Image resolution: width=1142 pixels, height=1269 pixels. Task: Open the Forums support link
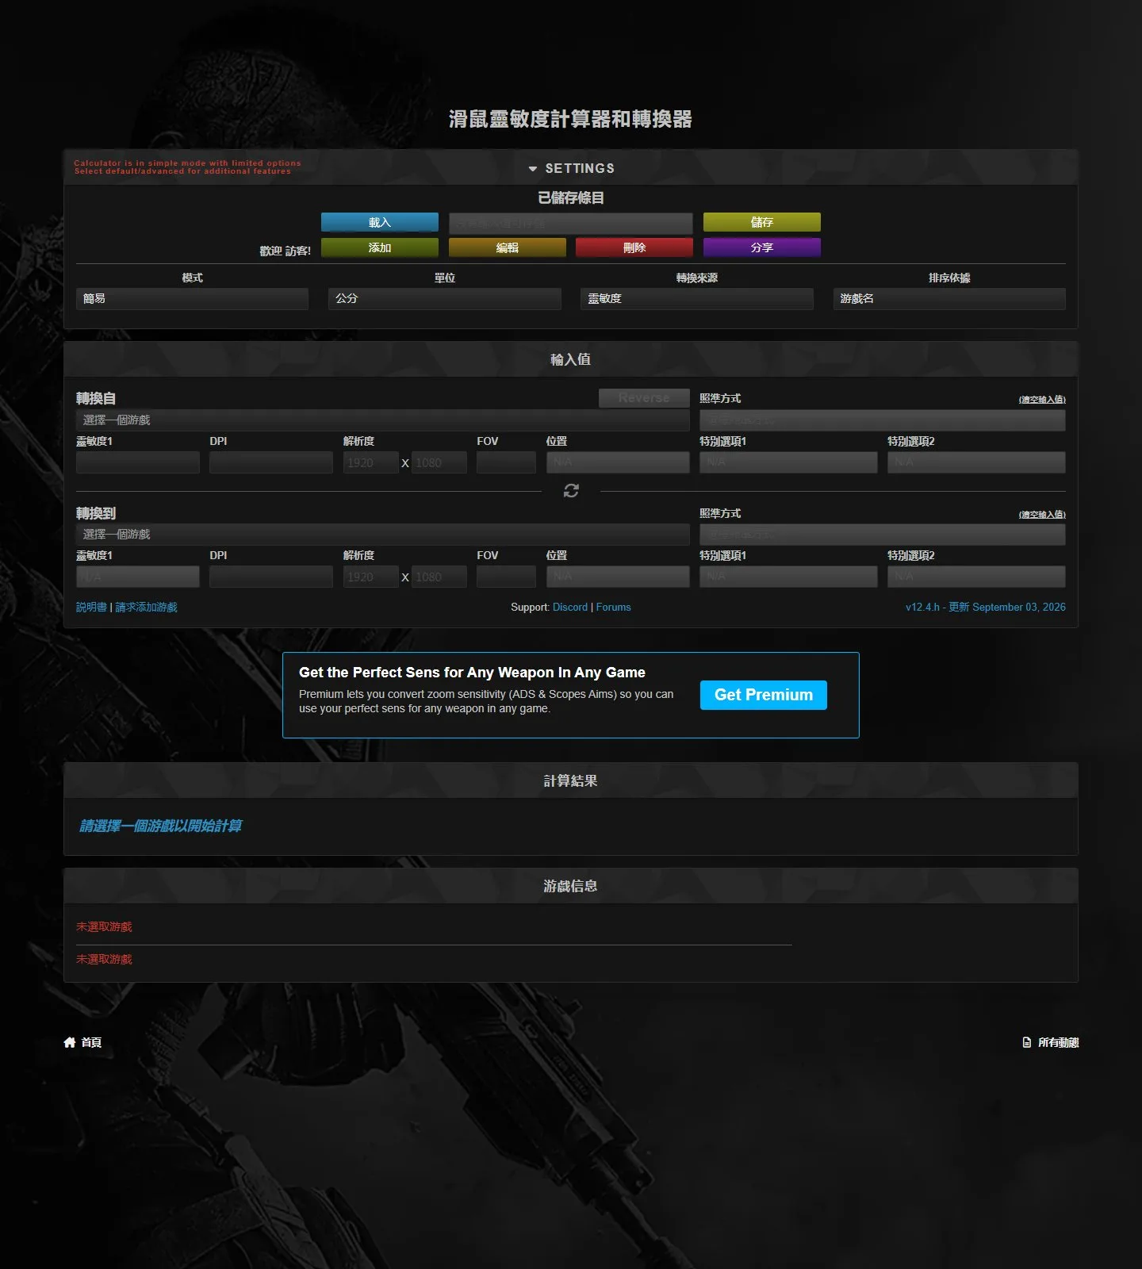tap(614, 608)
